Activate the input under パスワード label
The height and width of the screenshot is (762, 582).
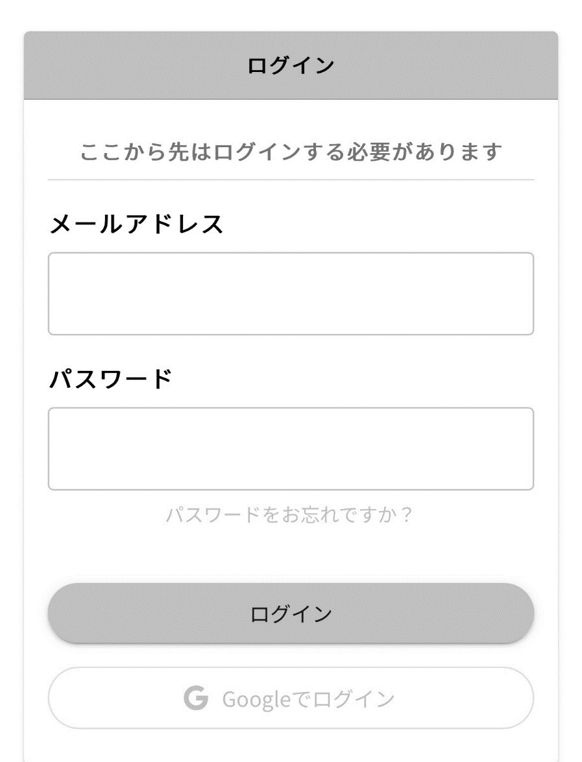coord(291,449)
